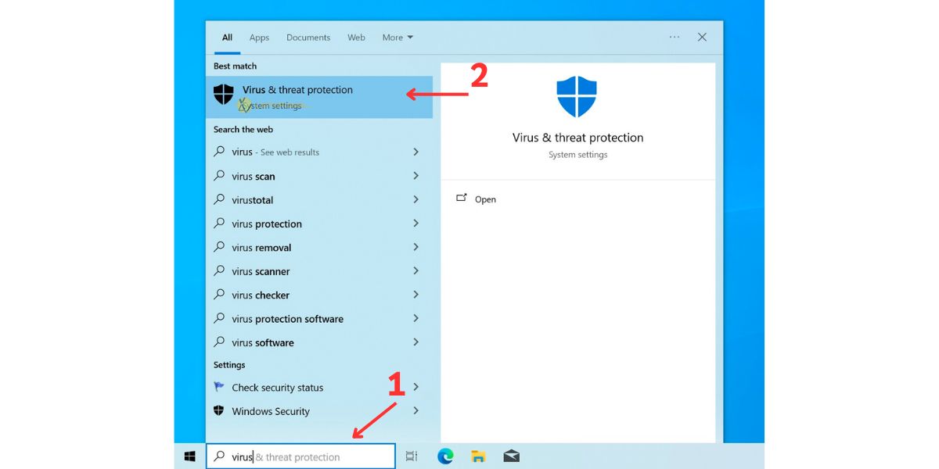Expand the virus software chevron
The image size is (939, 469).
pyautogui.click(x=416, y=342)
